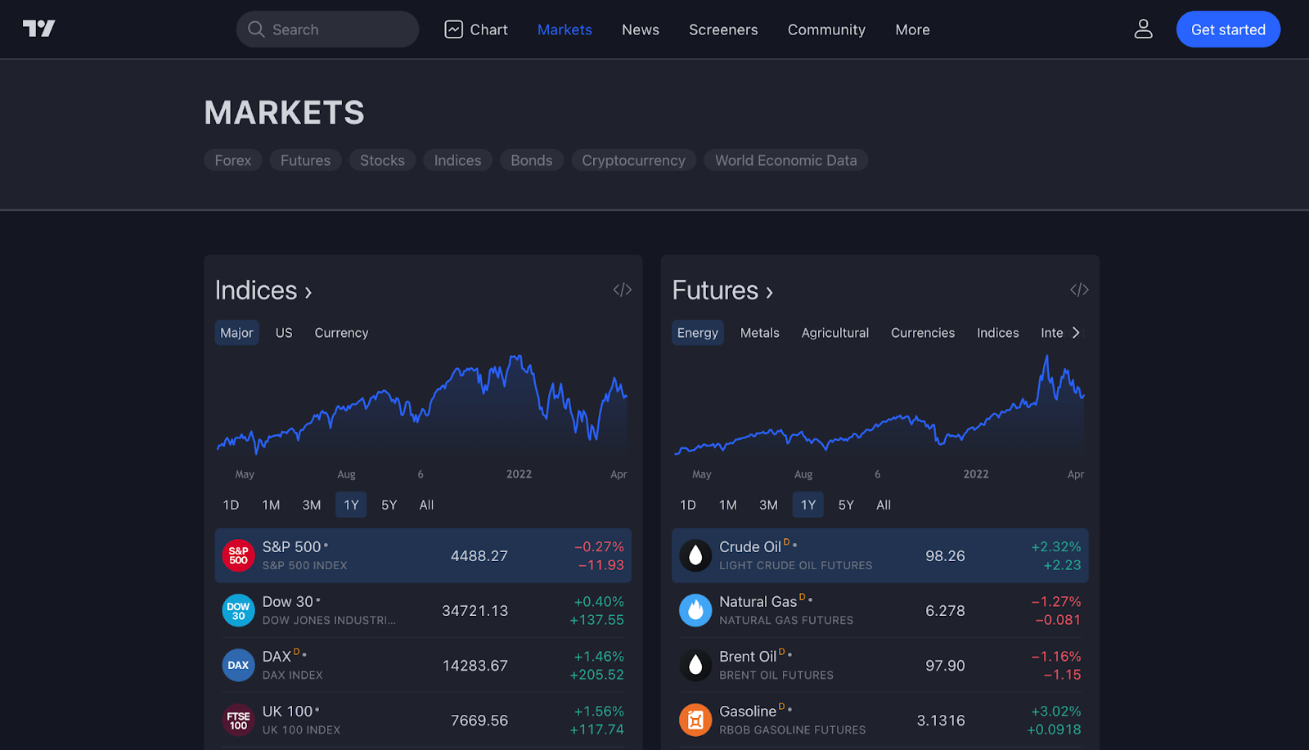
Task: Open the More menu
Action: [x=912, y=29]
